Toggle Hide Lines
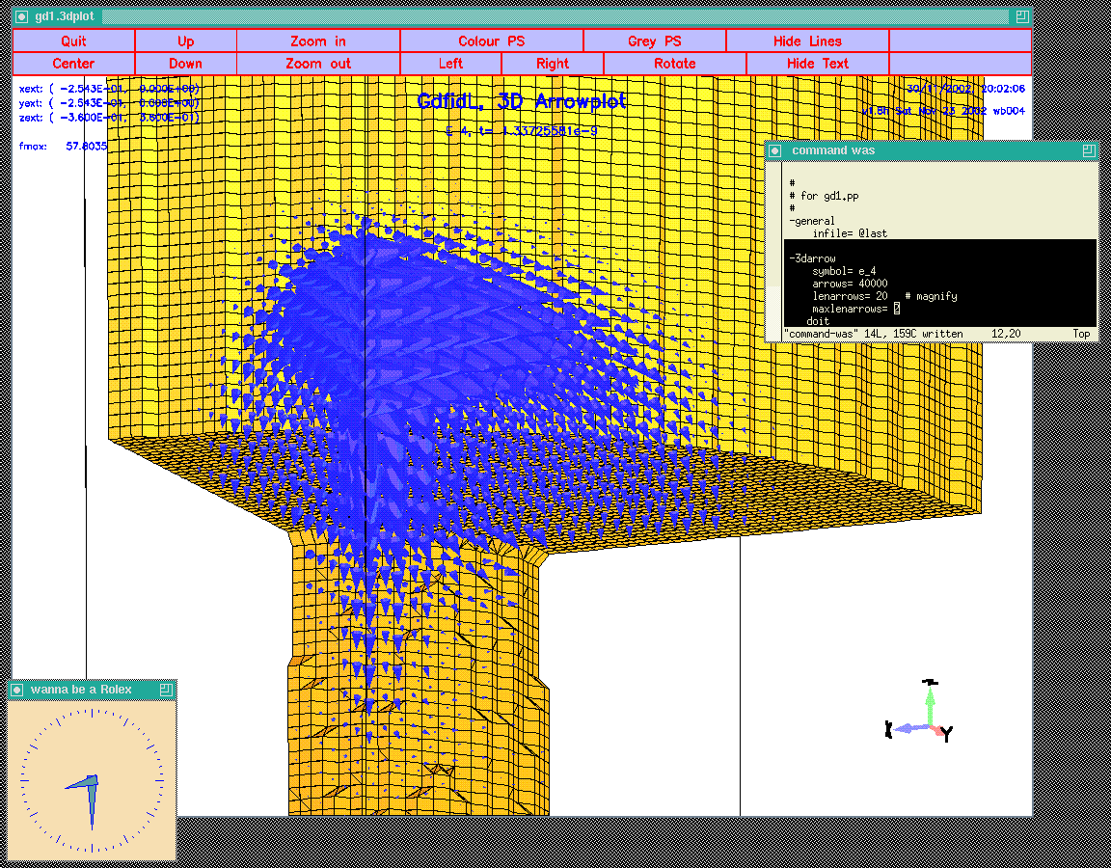The height and width of the screenshot is (868, 1111). (x=808, y=41)
